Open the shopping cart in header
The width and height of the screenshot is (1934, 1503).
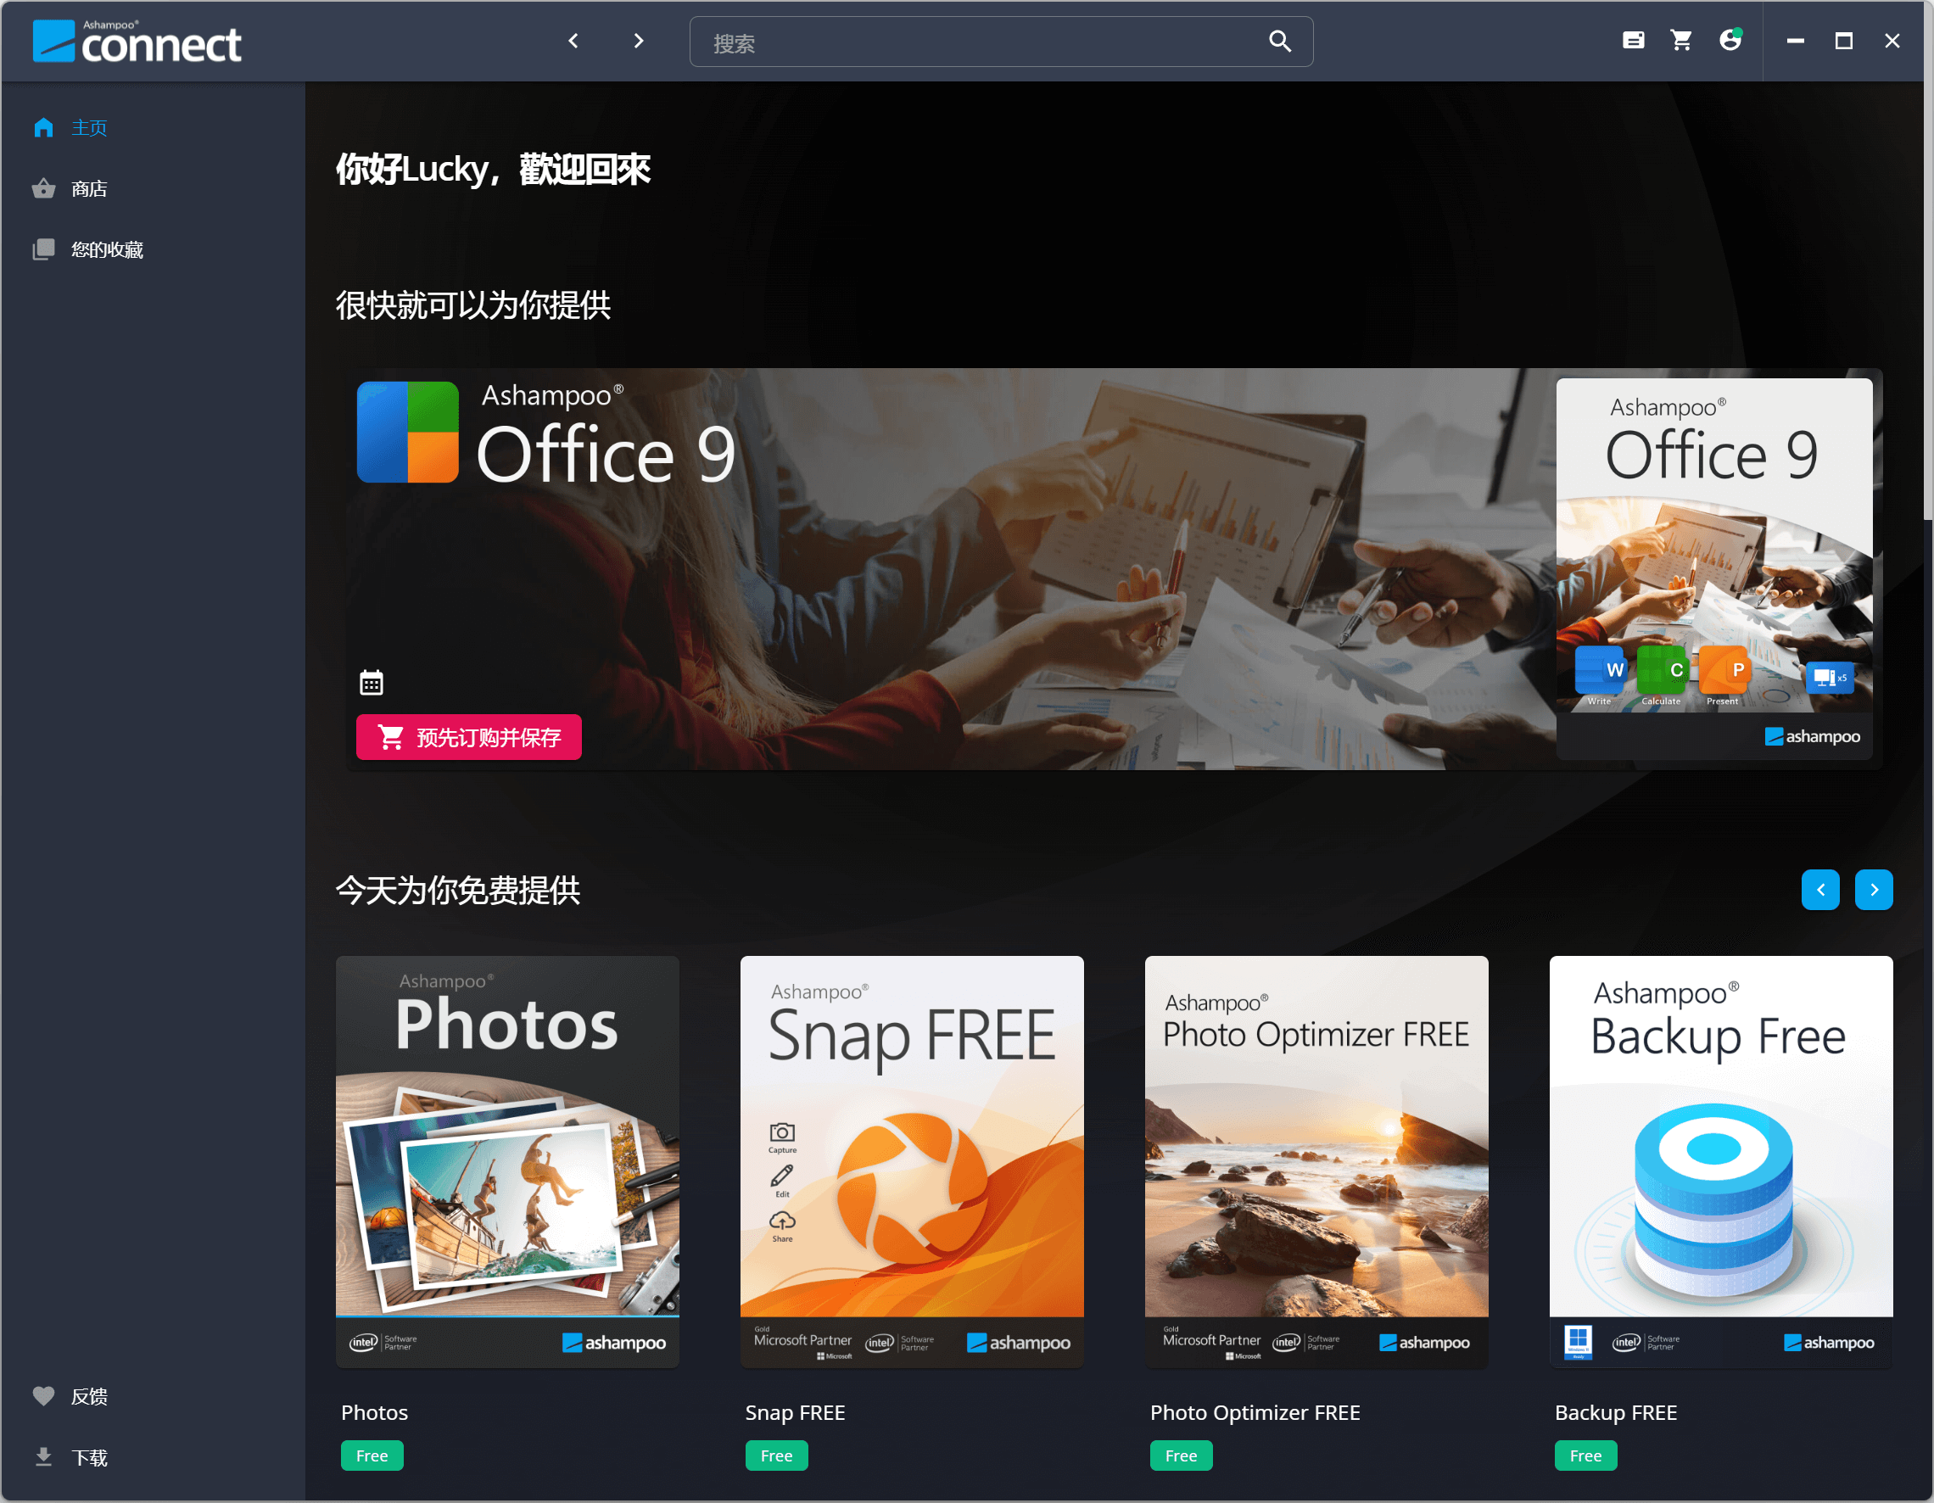click(x=1680, y=41)
